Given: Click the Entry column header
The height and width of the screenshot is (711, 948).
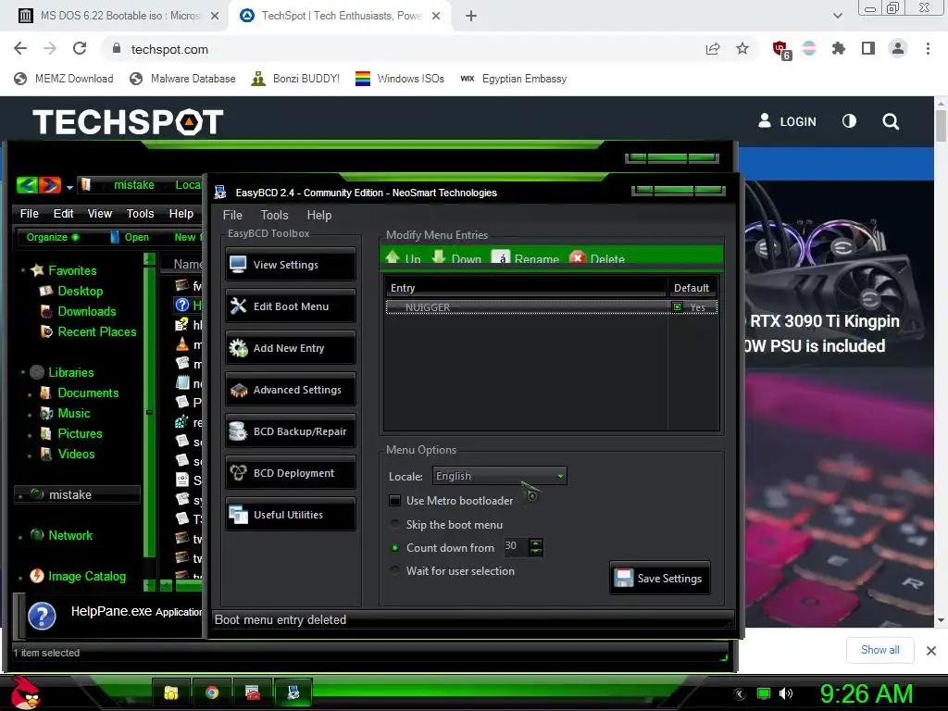Looking at the screenshot, I should coord(526,288).
